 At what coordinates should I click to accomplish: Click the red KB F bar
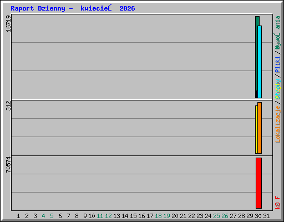coord(258,183)
